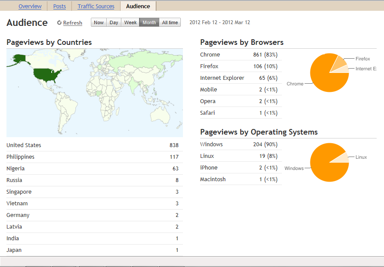
Task: Click the iPhone operating system row
Action: point(241,168)
